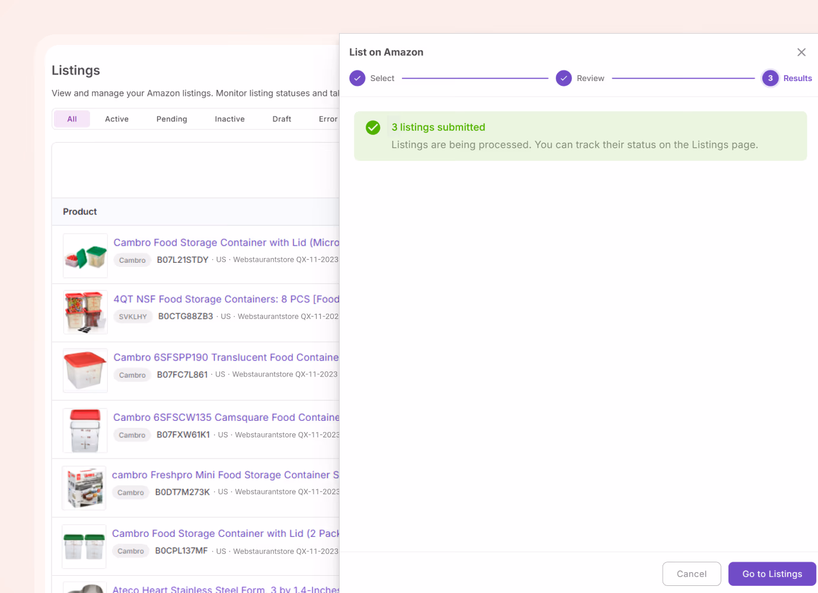This screenshot has width=818, height=593.
Task: Switch to the Inactive listings tab
Action: (229, 119)
